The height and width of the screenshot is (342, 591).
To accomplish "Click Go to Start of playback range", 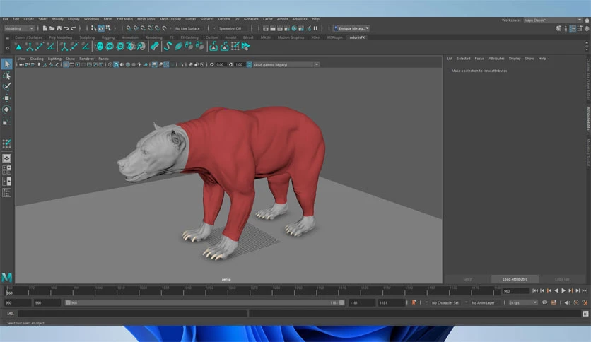I will 535,291.
